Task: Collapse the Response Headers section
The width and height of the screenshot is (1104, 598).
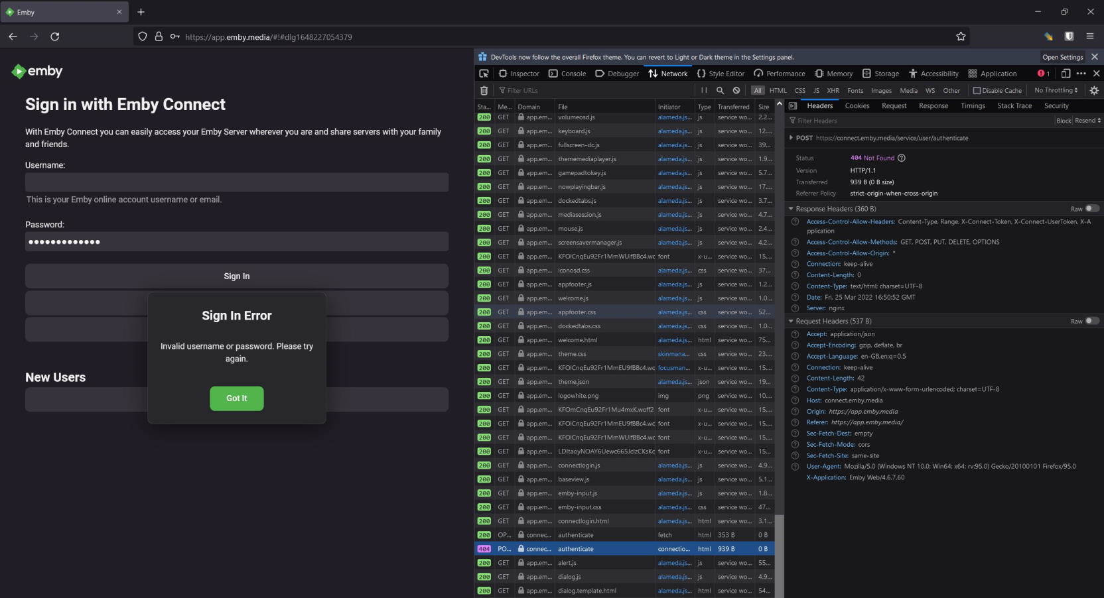Action: (x=791, y=209)
